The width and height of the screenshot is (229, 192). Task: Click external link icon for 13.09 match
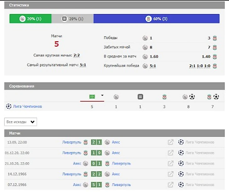point(170,142)
